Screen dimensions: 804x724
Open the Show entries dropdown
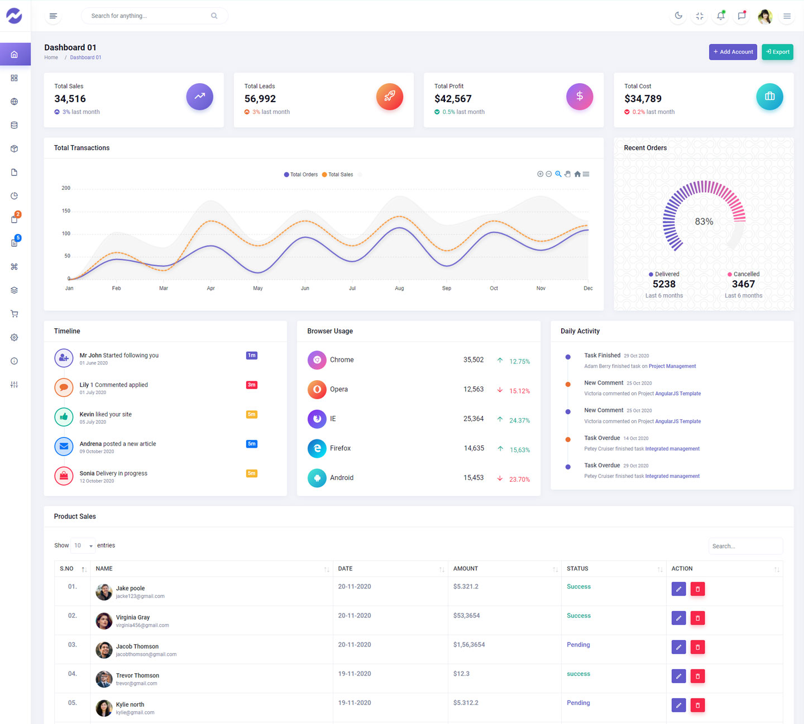tap(83, 545)
